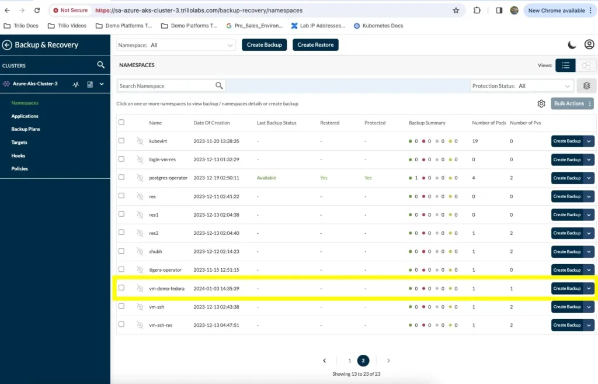Focus the Search Namespace field
This screenshot has height=384, width=598.
point(166,86)
